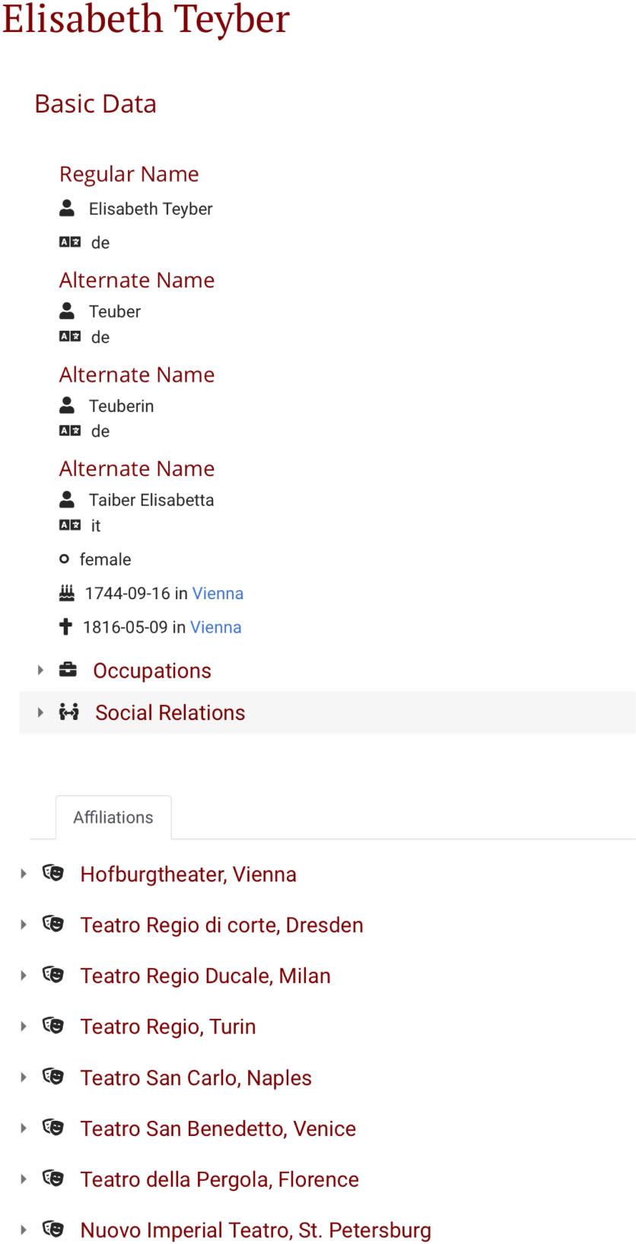Click the Social Relations heading
Screen dimensions: 636x1244
click(x=170, y=712)
